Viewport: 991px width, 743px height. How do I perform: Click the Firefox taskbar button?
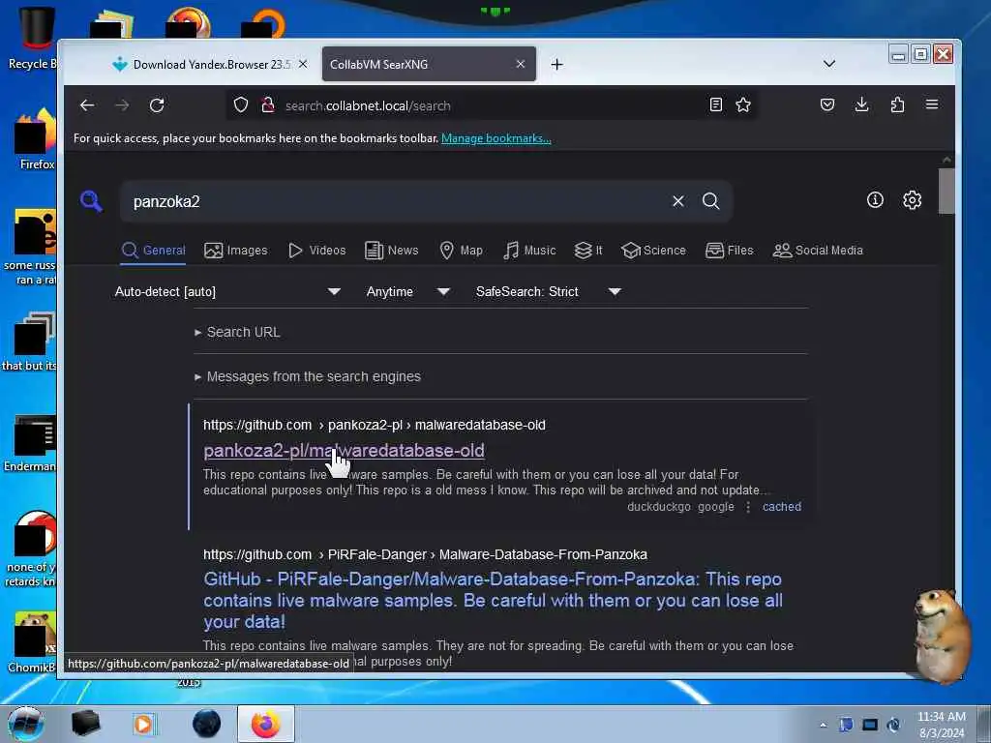[x=265, y=724]
